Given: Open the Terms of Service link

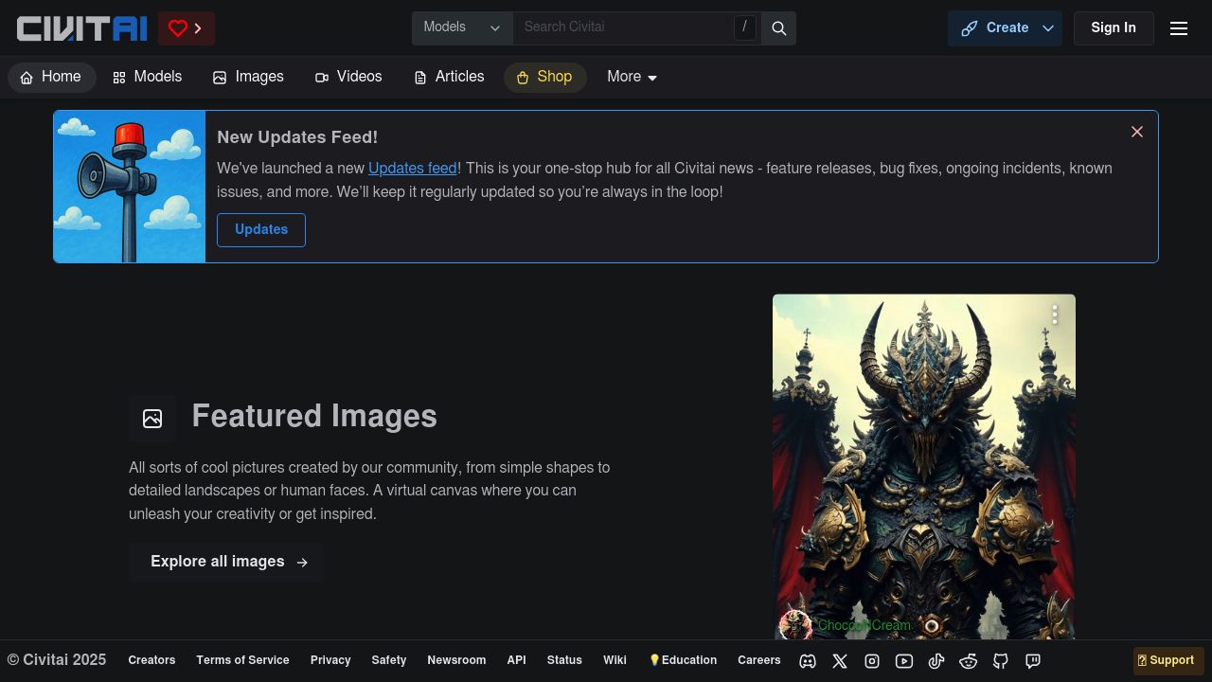Looking at the screenshot, I should [x=242, y=661].
